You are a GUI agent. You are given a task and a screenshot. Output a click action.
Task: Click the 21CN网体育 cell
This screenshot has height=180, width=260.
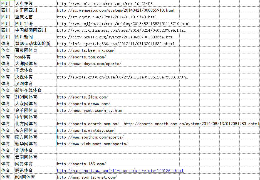coord(35,97)
